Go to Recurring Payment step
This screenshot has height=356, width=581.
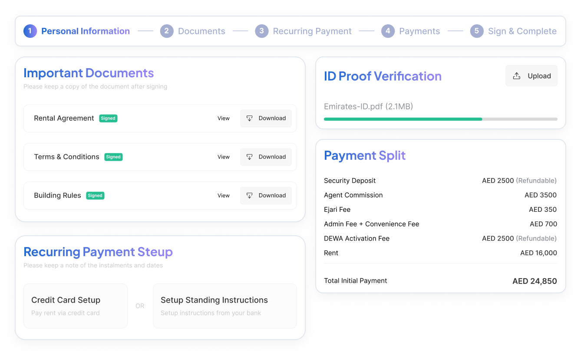point(312,31)
